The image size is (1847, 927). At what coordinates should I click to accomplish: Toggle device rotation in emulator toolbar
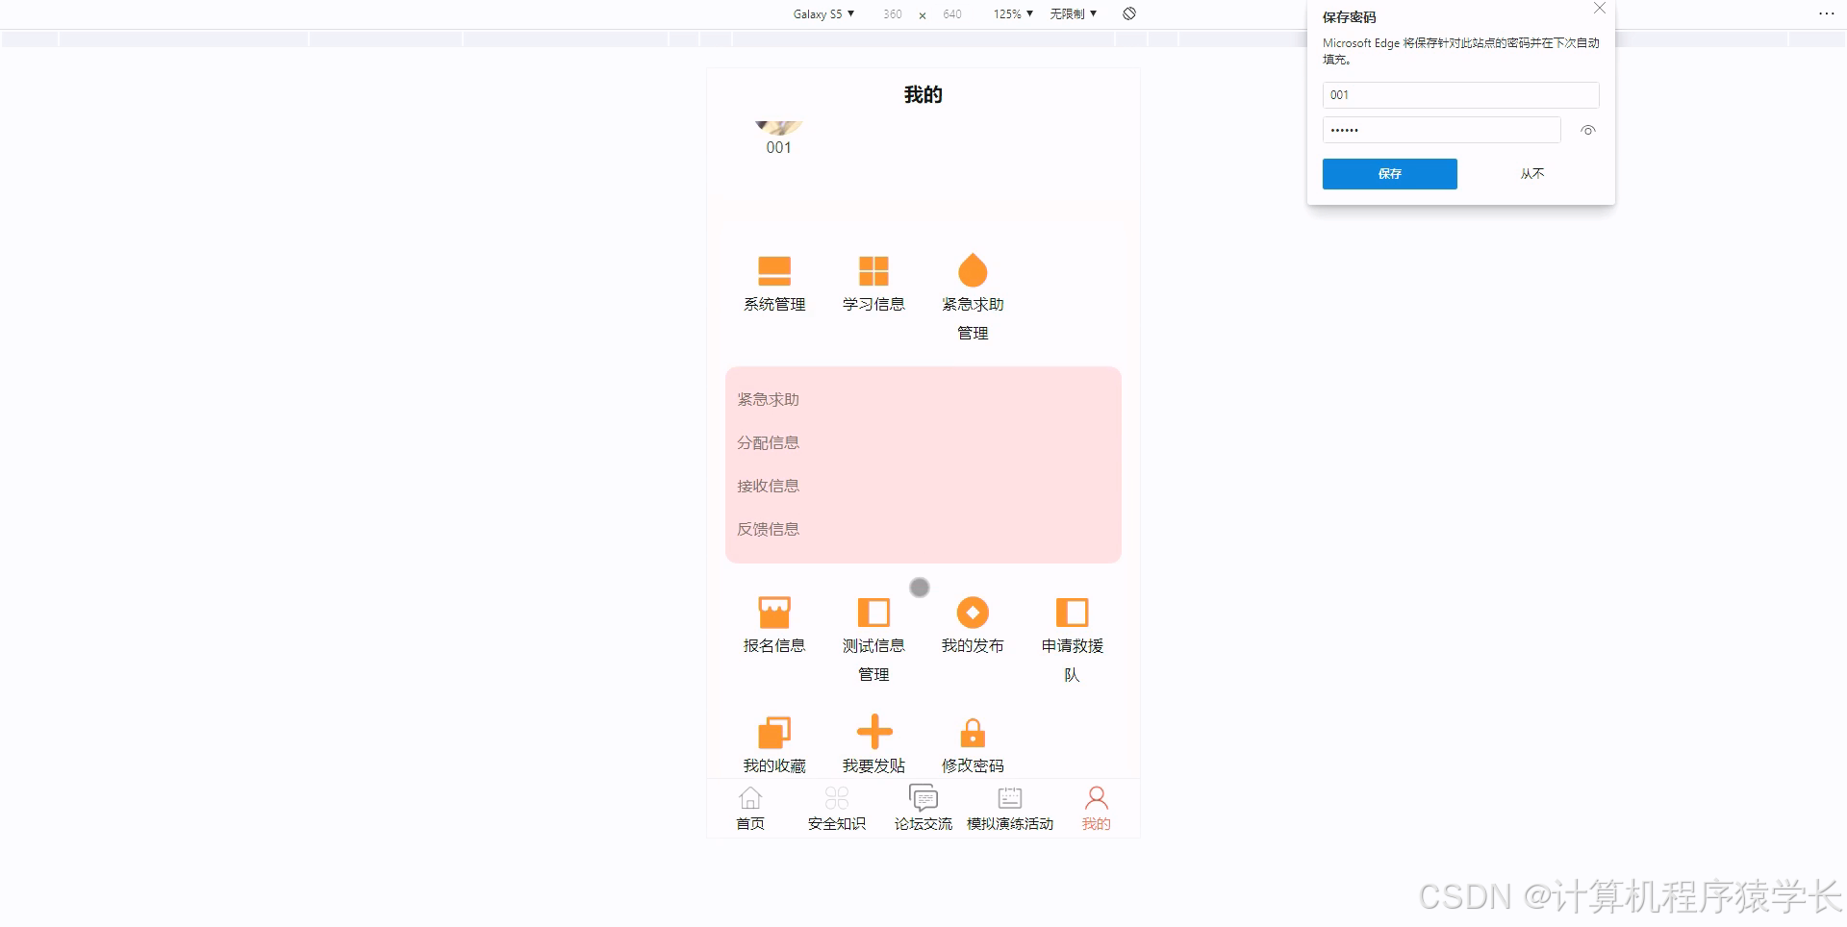tap(1128, 13)
